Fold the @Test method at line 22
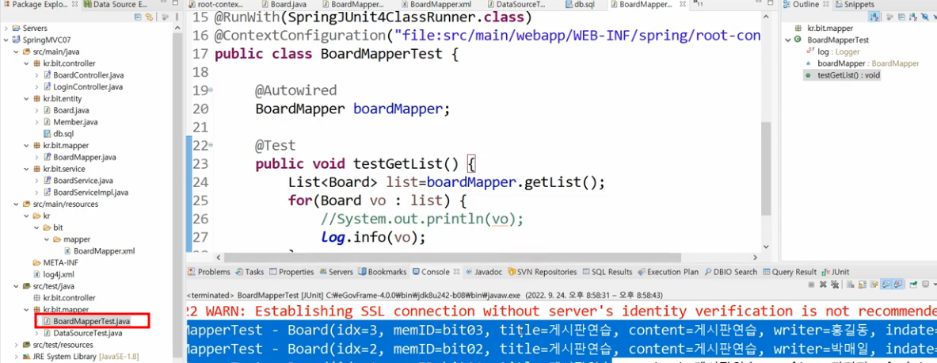The height and width of the screenshot is (363, 937). (x=211, y=146)
